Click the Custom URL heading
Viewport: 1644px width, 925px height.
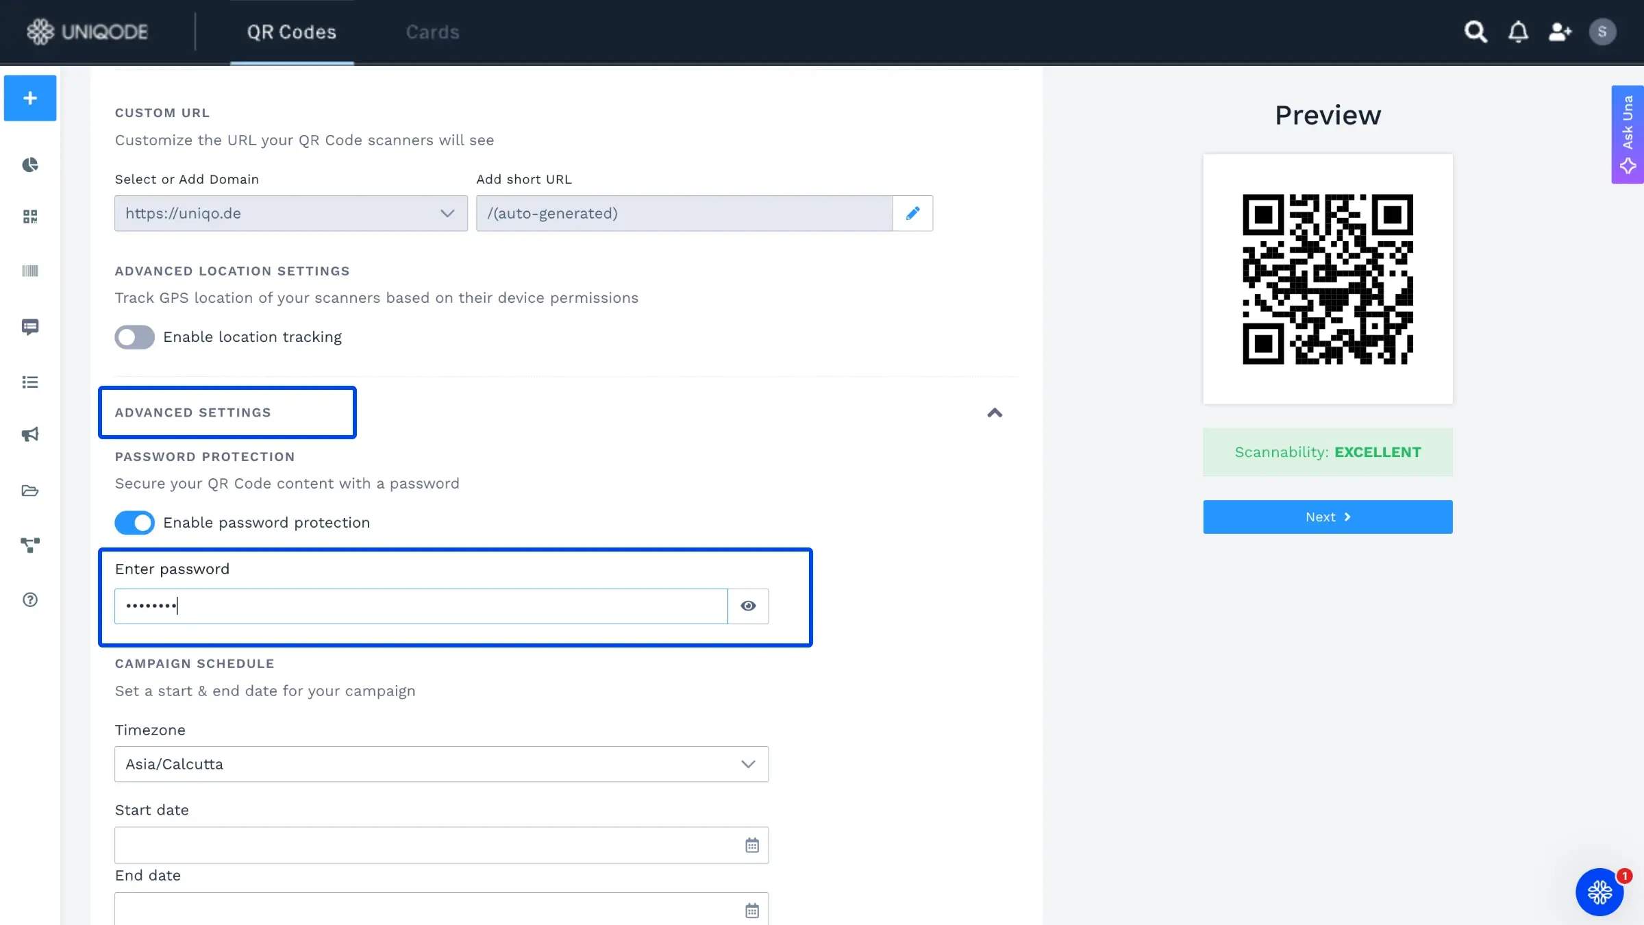(x=162, y=113)
